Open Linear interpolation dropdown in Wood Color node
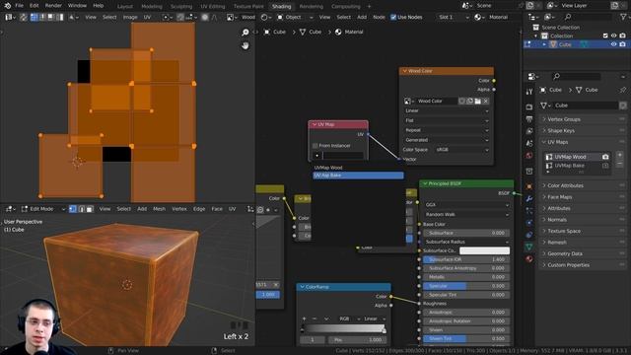Image resolution: width=631 pixels, height=355 pixels. 447,110
